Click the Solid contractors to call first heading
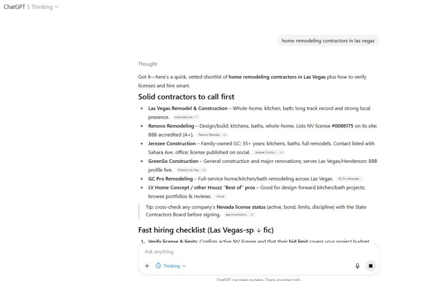426x281 pixels. point(186,97)
